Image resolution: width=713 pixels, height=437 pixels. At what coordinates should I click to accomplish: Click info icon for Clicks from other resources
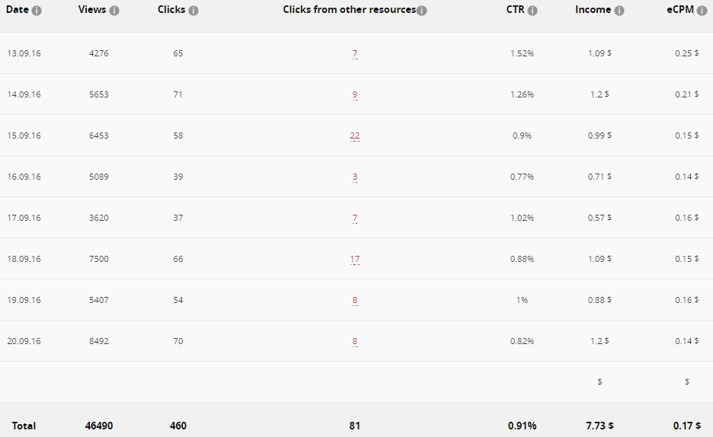[x=422, y=11]
